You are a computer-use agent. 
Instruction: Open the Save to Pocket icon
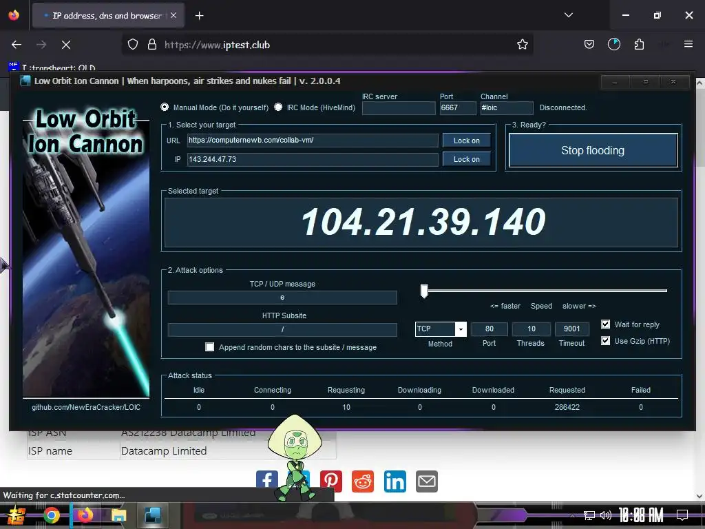[x=589, y=45]
